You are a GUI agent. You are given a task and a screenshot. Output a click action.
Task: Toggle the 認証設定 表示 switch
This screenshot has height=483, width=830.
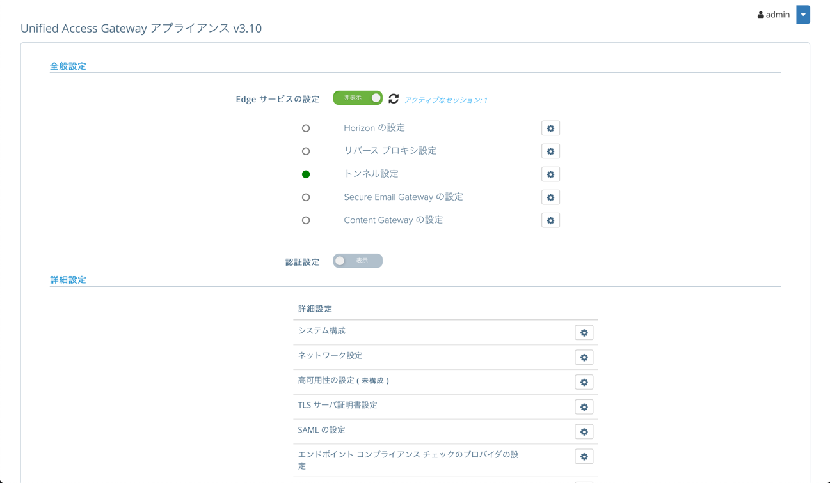(358, 261)
